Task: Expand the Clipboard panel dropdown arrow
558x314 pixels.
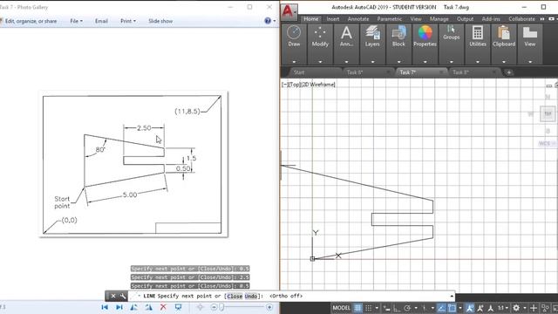Action: [504, 62]
